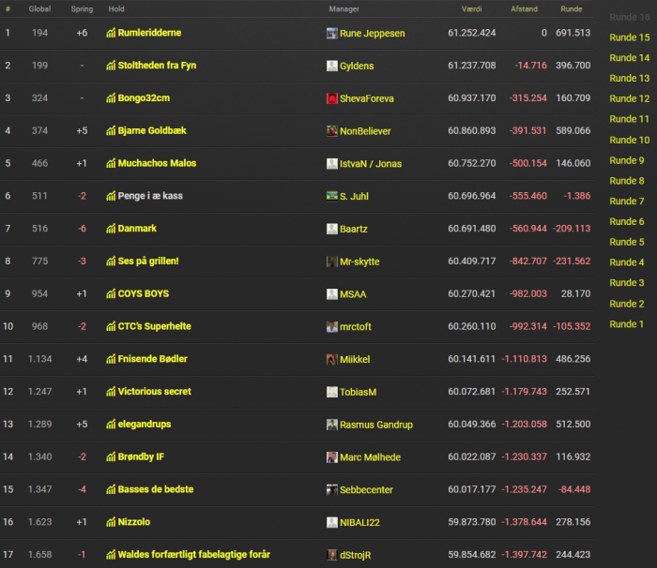
Task: Show Runde 7 results
Action: (x=627, y=202)
